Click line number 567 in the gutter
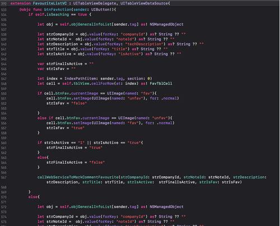280x226 pixels. click(x=4, y=177)
